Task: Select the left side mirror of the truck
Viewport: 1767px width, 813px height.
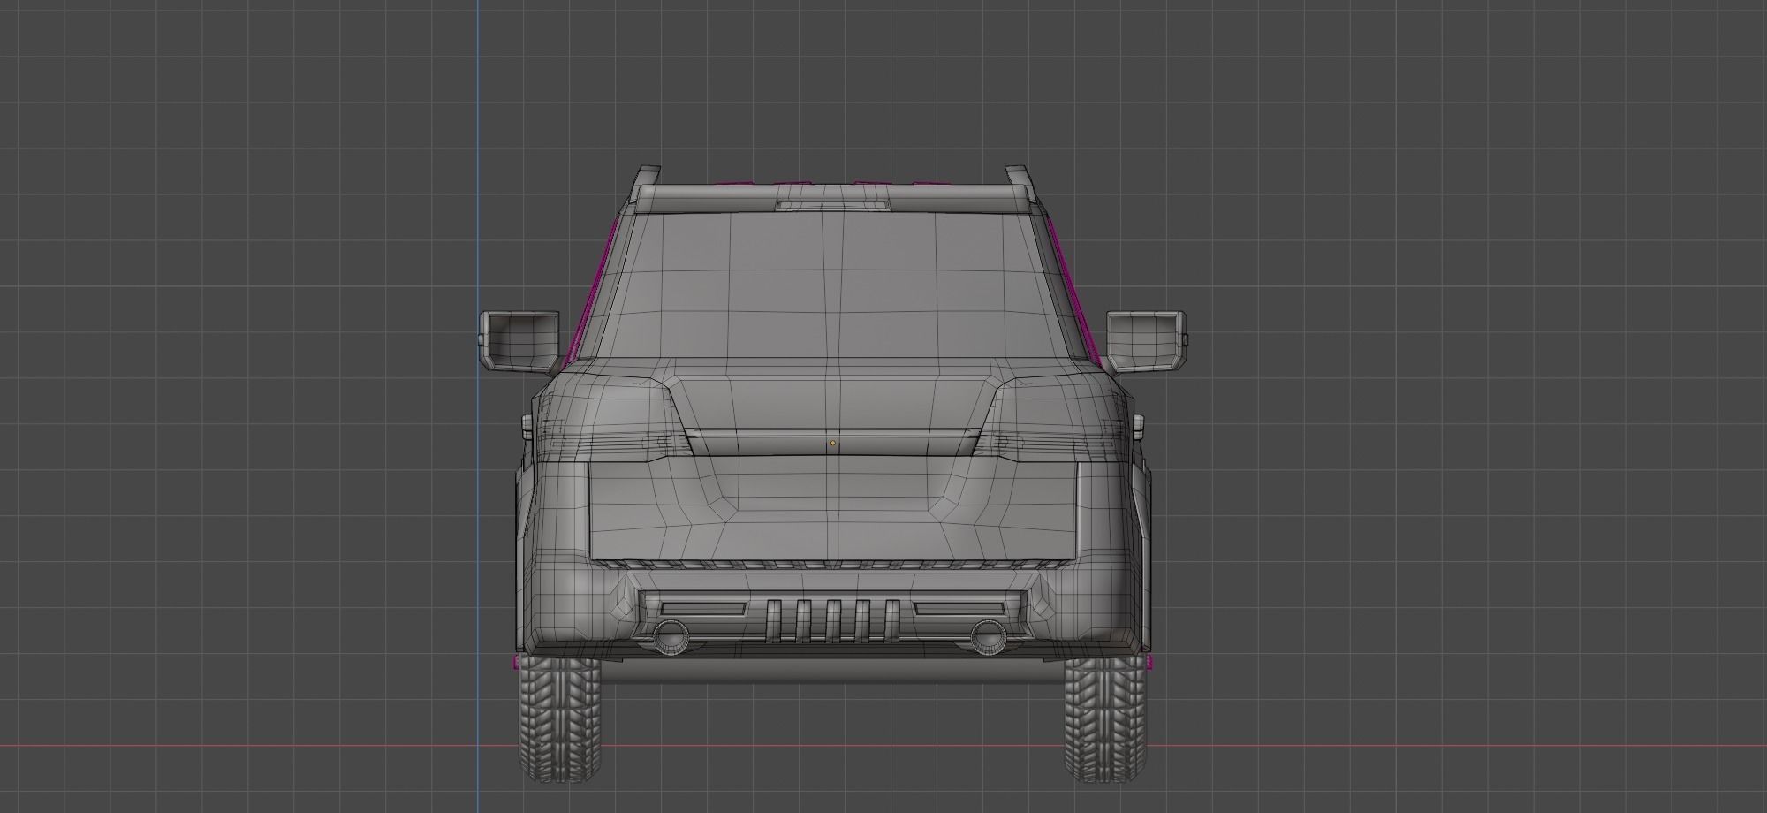Action: point(519,341)
